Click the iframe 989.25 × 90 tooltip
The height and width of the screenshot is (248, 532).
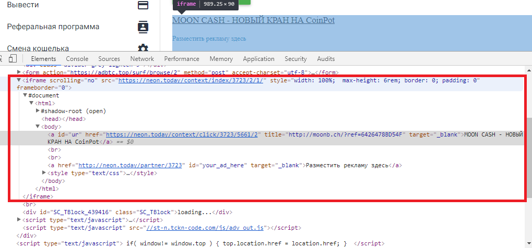[x=206, y=4]
